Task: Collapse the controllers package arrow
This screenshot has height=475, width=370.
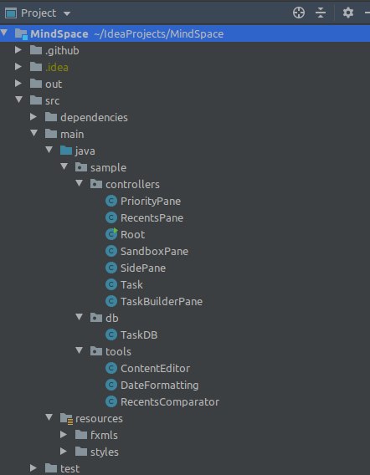Action: pyautogui.click(x=80, y=183)
